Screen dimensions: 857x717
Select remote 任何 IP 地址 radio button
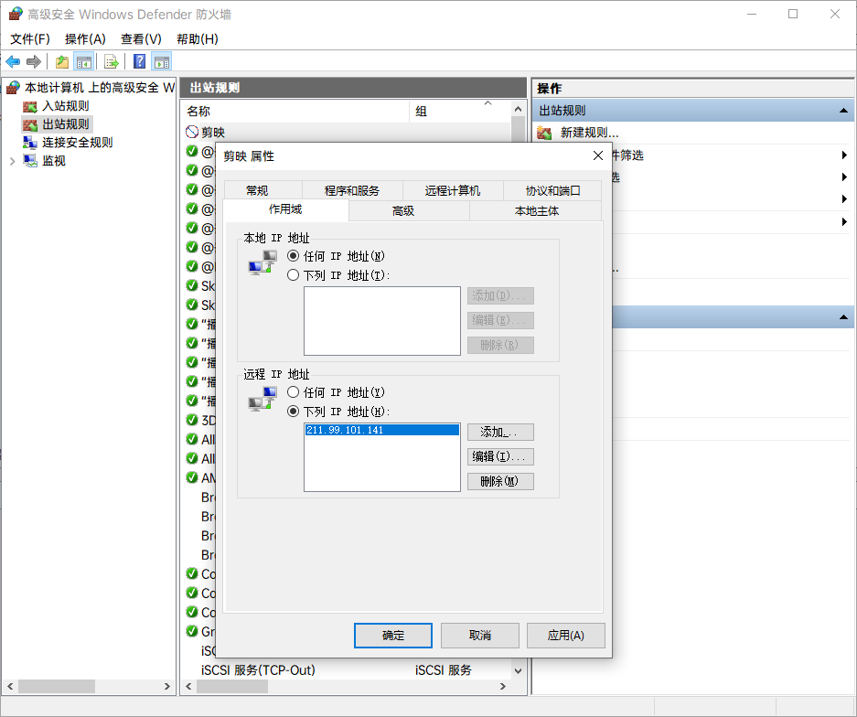pyautogui.click(x=294, y=392)
